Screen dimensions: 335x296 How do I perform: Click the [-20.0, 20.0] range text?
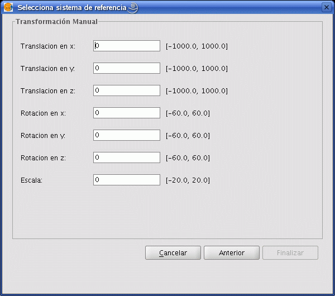tap(188, 180)
